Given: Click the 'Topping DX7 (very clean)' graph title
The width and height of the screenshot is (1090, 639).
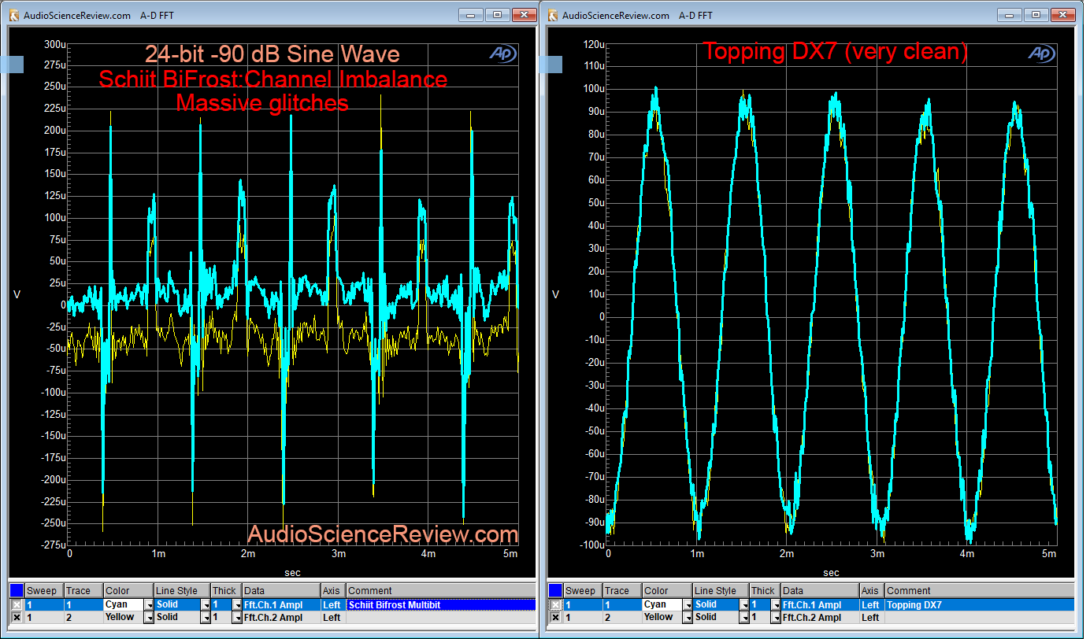Looking at the screenshot, I should click(x=835, y=52).
